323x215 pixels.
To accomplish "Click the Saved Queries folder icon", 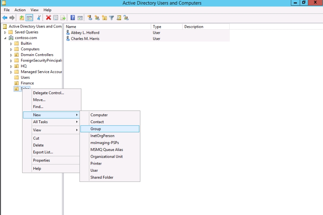I will click(x=11, y=32).
